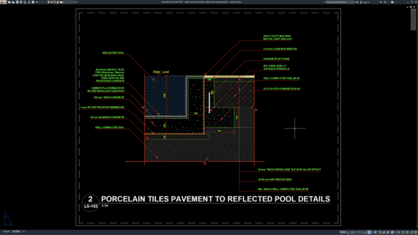This screenshot has width=418, height=235.
Task: Toggle the highlighted Object Snap button
Action: coord(369,232)
